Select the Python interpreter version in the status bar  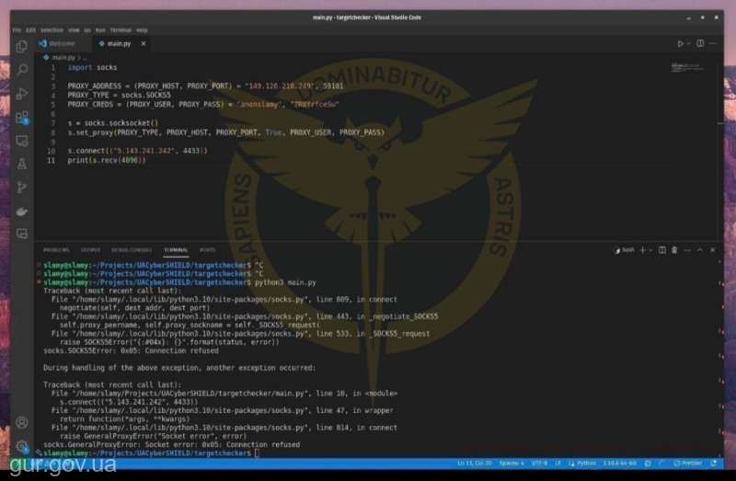click(x=619, y=464)
